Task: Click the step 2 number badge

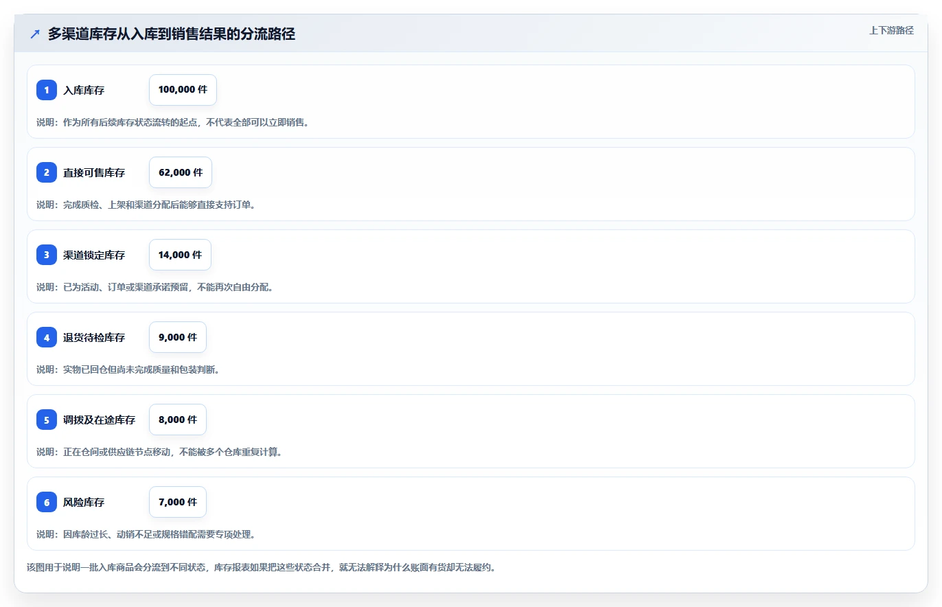Action: [47, 172]
